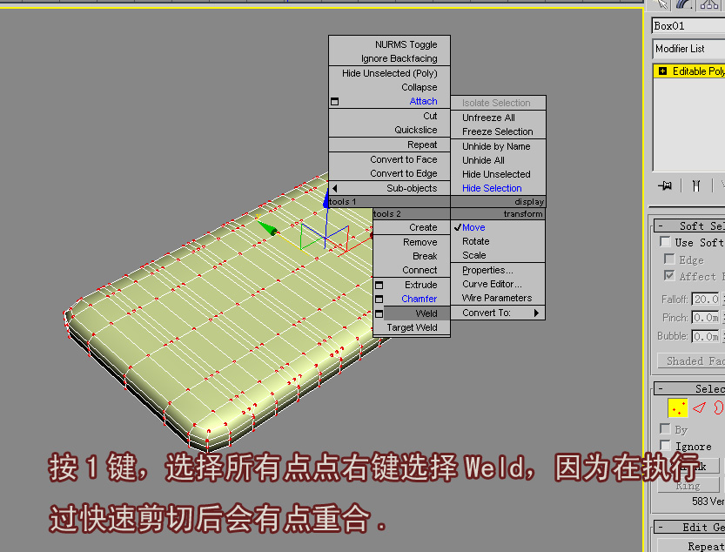The height and width of the screenshot is (552, 725).
Task: Select Border sub-object level icon
Action: pyautogui.click(x=719, y=407)
